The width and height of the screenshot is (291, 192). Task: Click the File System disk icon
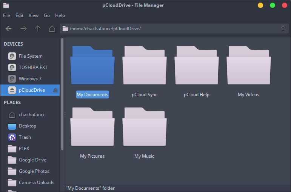12,56
